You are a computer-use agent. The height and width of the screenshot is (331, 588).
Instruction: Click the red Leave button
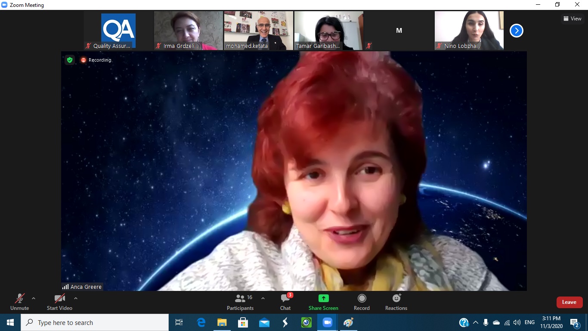[569, 302]
